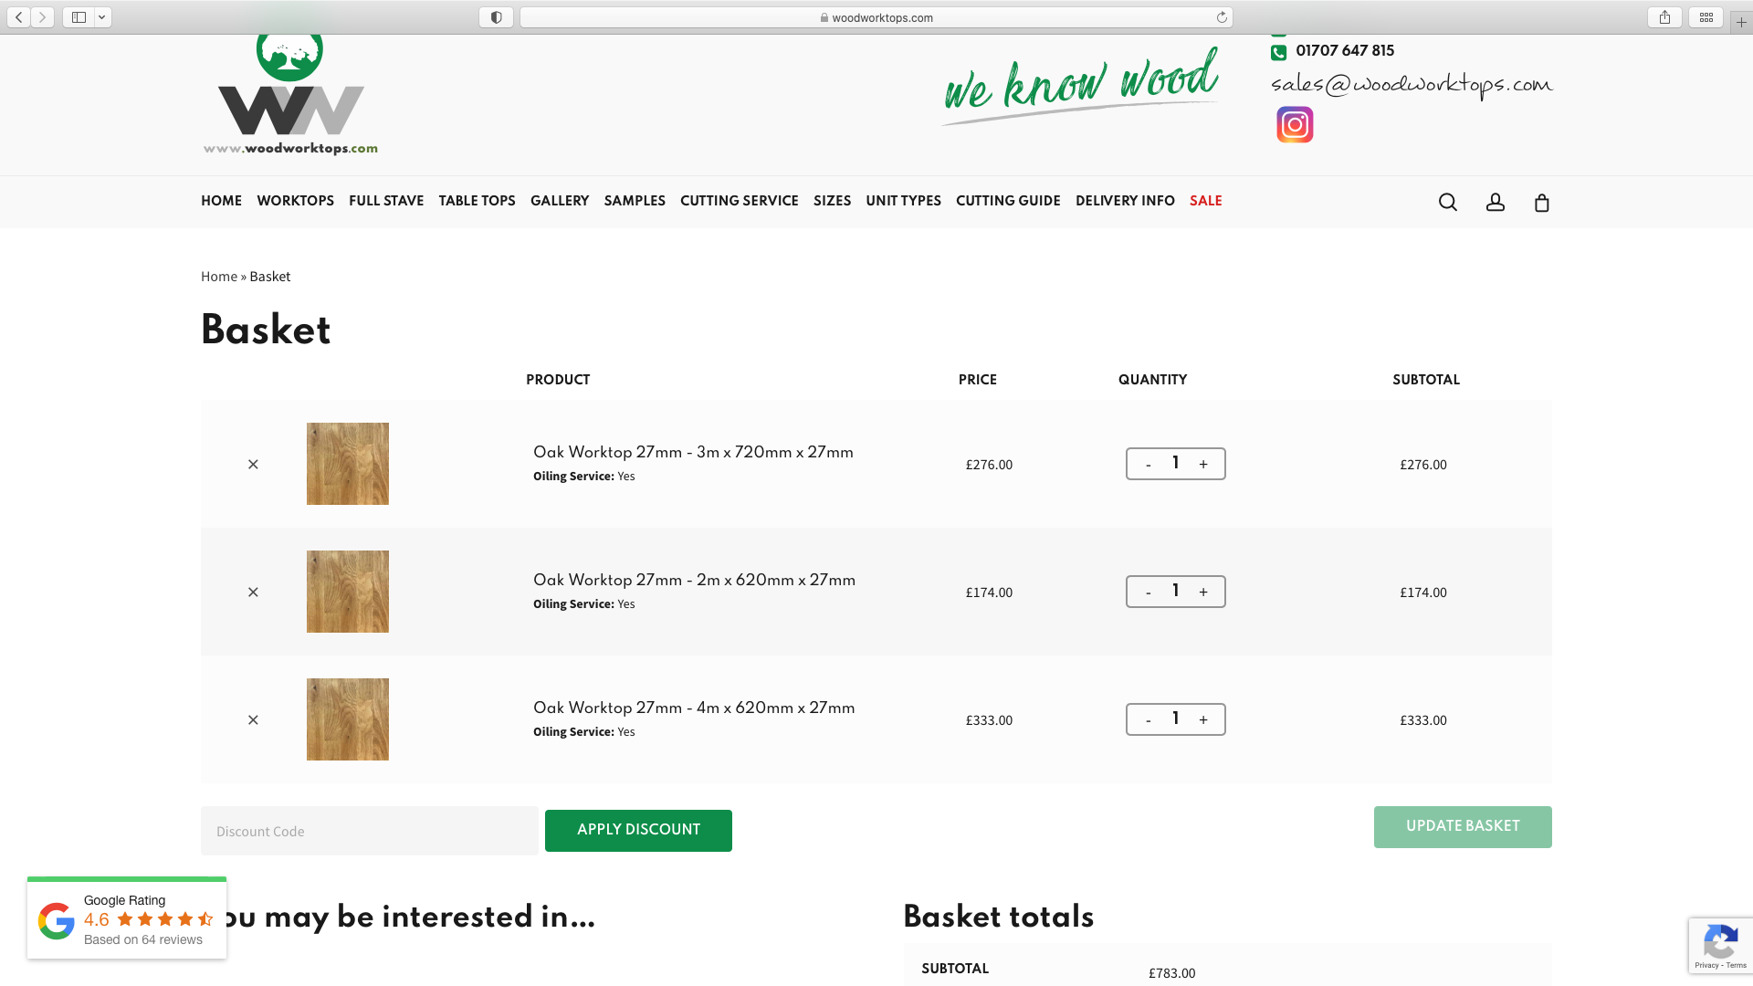Open the DELIVERY INFO menu item
This screenshot has width=1753, height=986.
coord(1125,201)
